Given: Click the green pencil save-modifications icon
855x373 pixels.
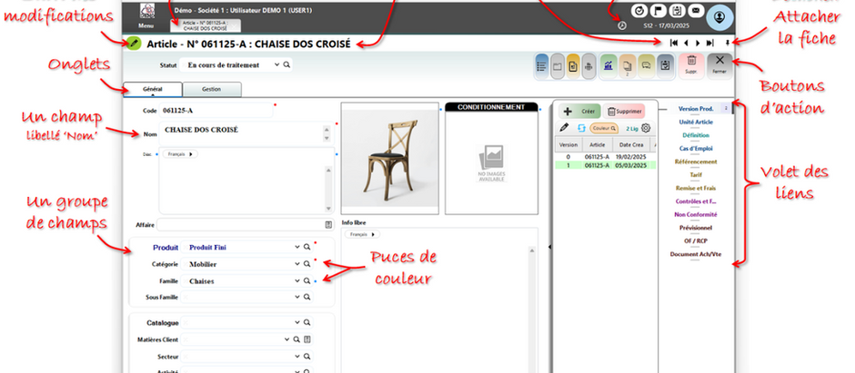Looking at the screenshot, I should tap(134, 44).
